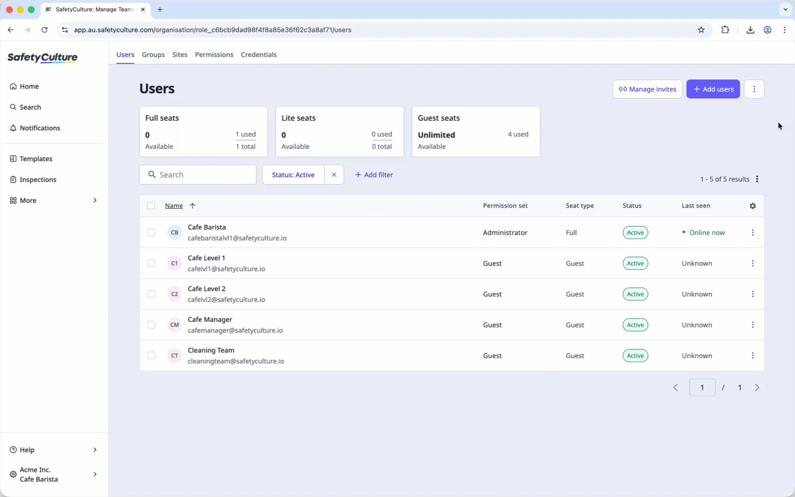Click the Guest seats card

(476, 132)
